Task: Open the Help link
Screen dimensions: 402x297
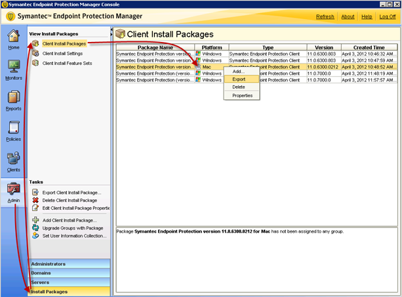Action: pyautogui.click(x=367, y=16)
